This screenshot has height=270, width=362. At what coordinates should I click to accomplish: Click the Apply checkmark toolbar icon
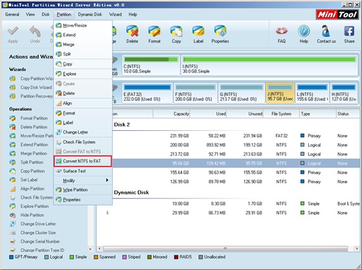coord(13,31)
